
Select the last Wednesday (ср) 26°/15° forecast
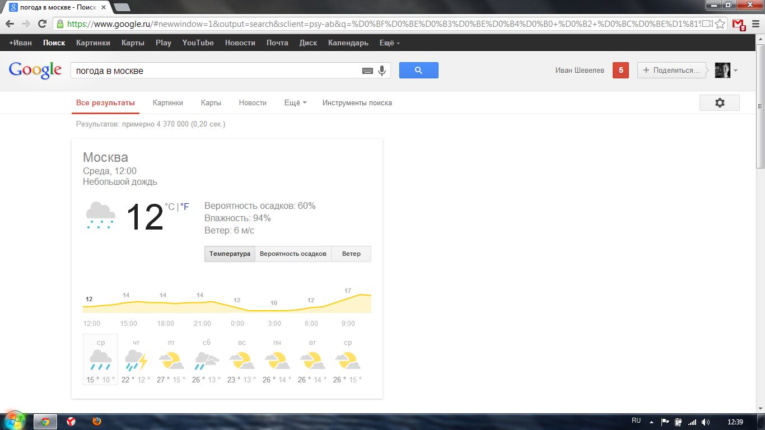pyautogui.click(x=347, y=359)
